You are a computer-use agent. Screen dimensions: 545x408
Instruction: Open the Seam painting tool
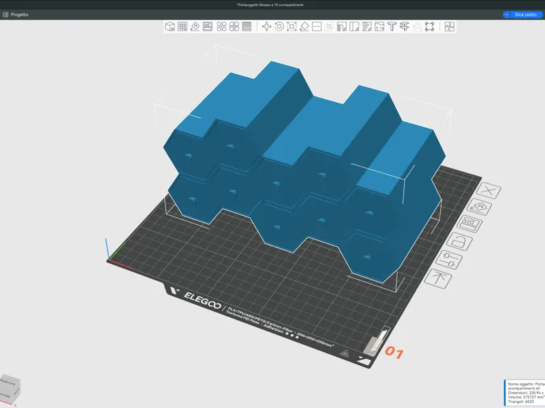tap(354, 27)
